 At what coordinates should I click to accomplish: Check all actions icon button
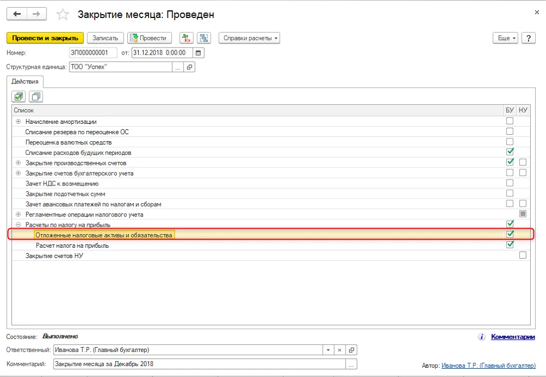19,97
